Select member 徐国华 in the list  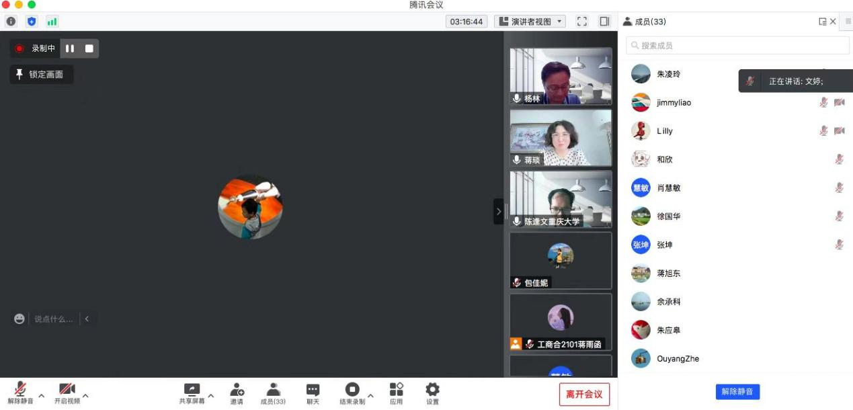tap(669, 216)
